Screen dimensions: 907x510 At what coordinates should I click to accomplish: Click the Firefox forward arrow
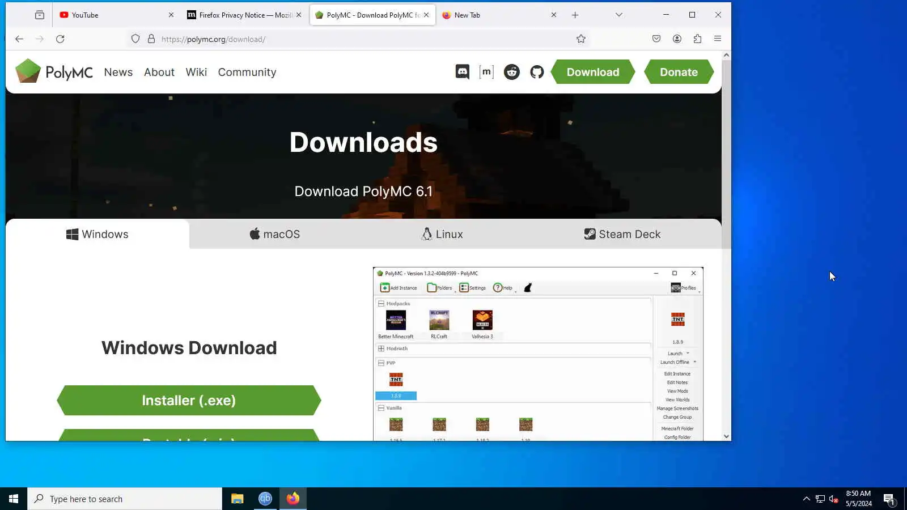tap(40, 39)
